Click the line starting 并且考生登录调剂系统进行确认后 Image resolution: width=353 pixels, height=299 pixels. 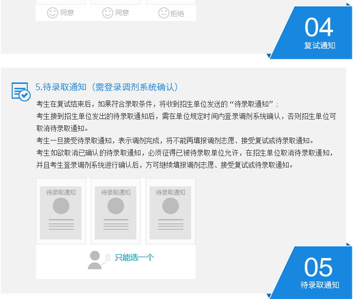point(165,165)
